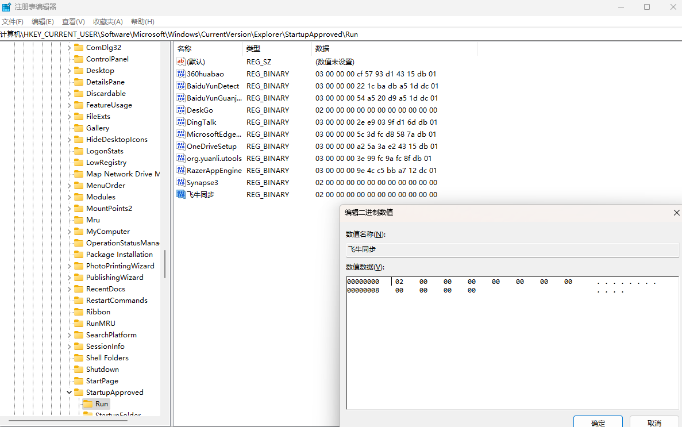
Task: Select the Synapse3 entry icon
Action: [181, 183]
